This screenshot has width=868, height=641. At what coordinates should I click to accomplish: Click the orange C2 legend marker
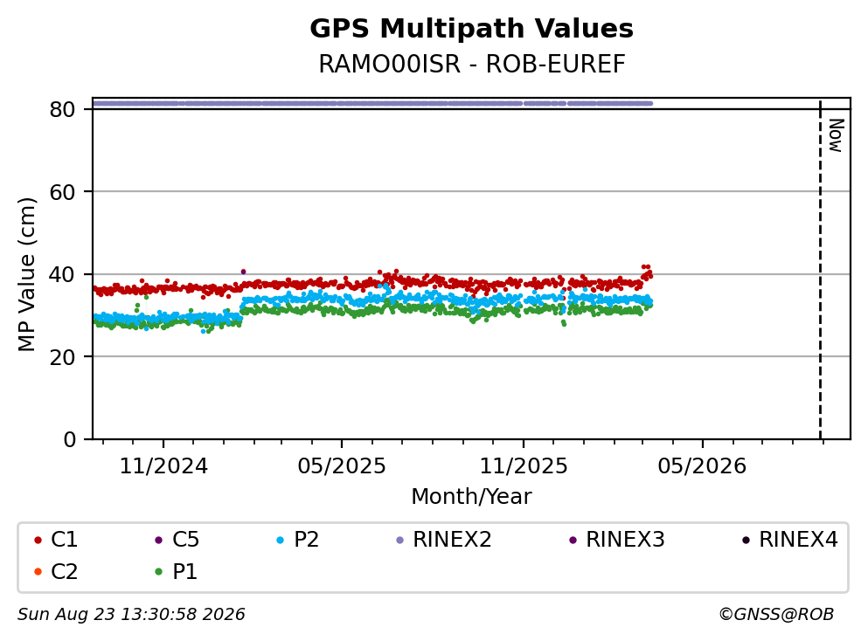tap(38, 572)
